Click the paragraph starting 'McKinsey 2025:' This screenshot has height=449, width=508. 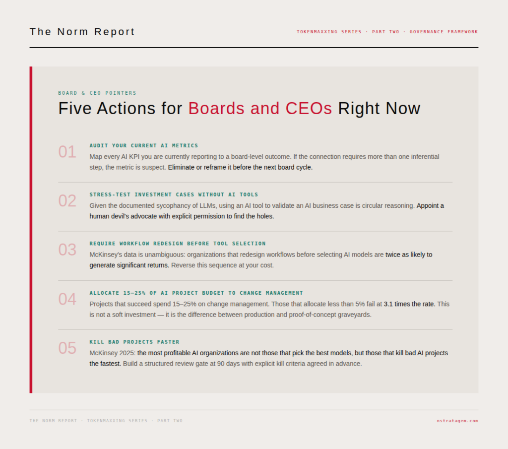coord(269,358)
